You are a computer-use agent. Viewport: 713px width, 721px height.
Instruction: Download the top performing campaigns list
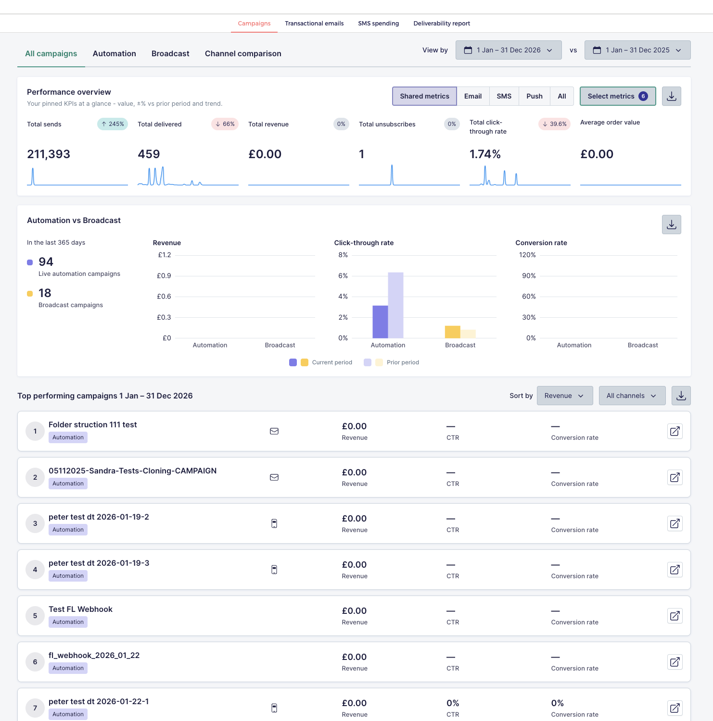click(681, 396)
